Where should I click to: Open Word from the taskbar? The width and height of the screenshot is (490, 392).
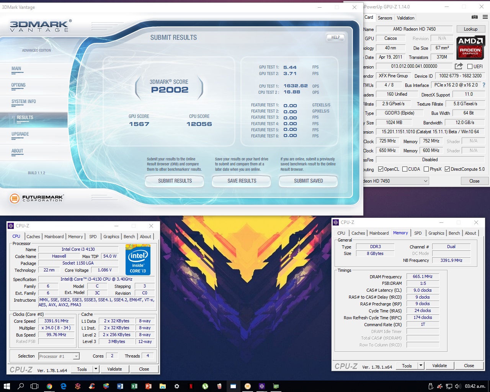tap(120, 386)
